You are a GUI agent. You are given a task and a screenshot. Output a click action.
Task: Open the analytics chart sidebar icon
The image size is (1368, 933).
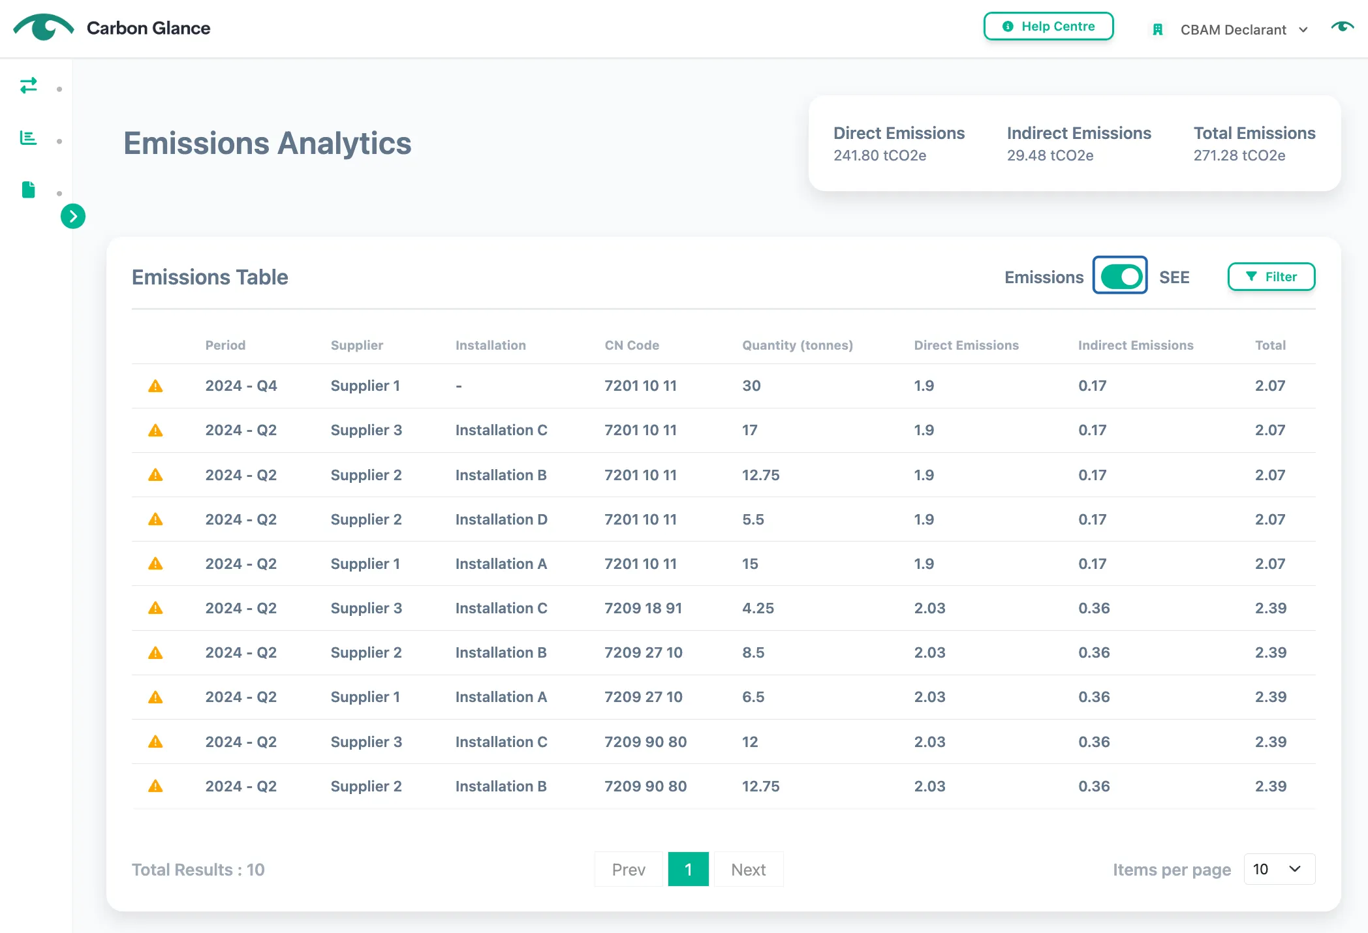pyautogui.click(x=29, y=138)
